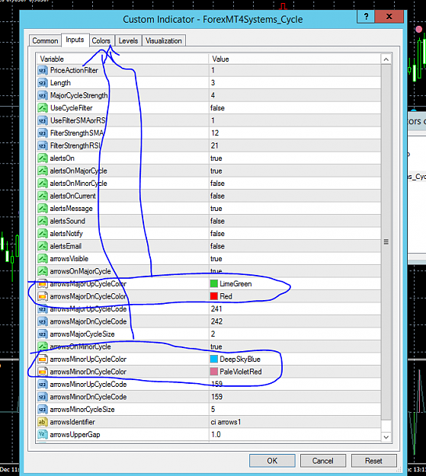Click the help question mark button
Screen dimensions: 426x476
click(366, 17)
